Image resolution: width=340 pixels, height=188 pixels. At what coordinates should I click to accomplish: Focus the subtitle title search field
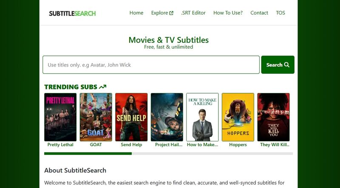coord(151,65)
